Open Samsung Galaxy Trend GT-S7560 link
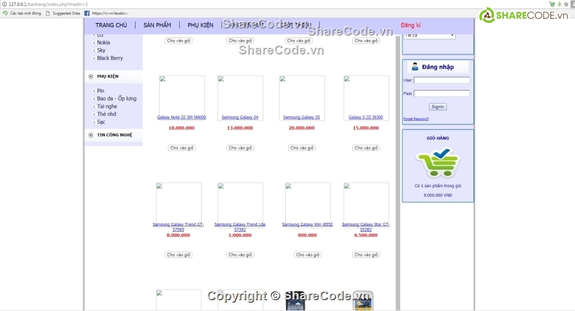Screen dimensions: 575x311 pyautogui.click(x=178, y=227)
